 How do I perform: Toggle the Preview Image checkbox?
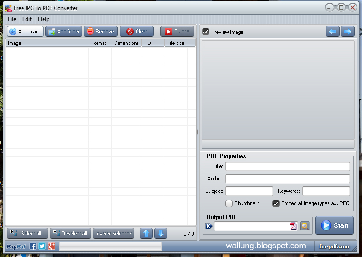tap(206, 32)
